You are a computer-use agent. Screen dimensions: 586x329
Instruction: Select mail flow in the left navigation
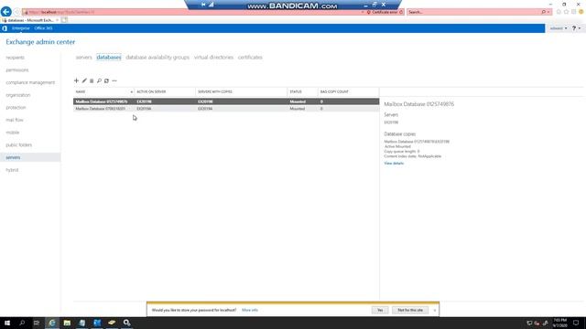coord(15,120)
